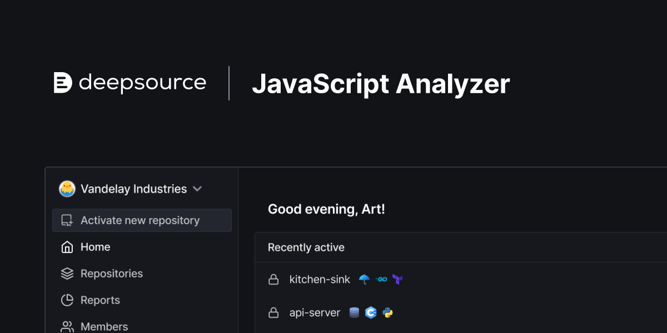Click the Go language icon beside kitchen-sink
The height and width of the screenshot is (333, 667).
point(382,280)
